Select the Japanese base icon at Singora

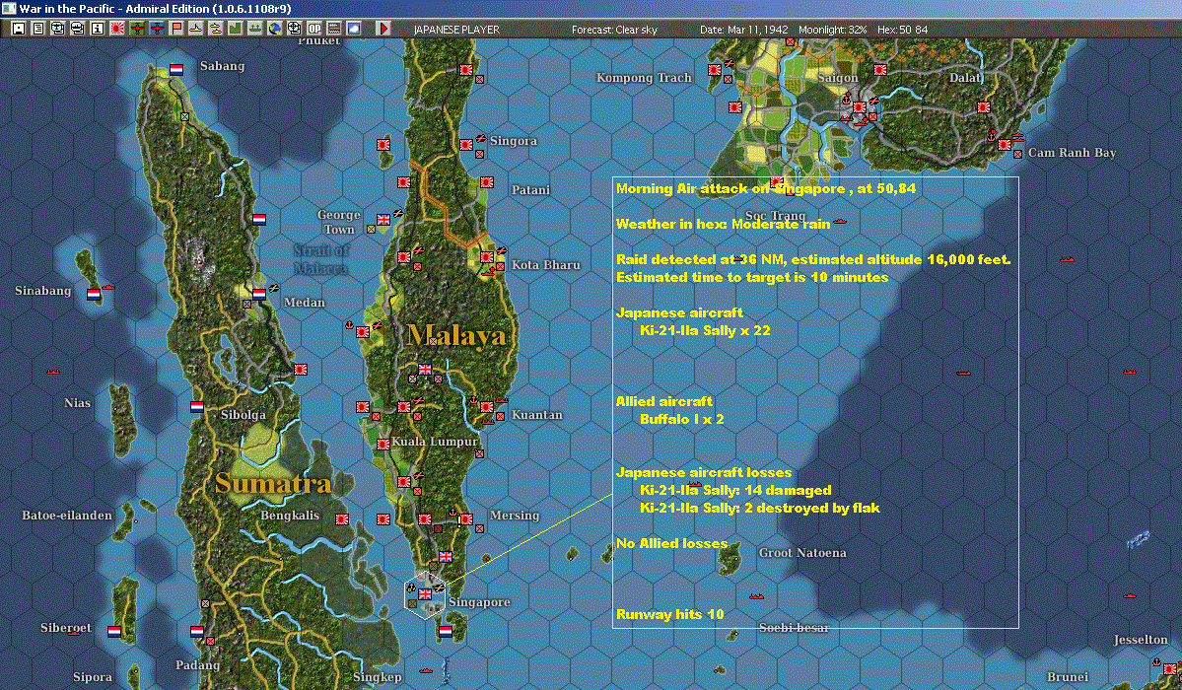pos(466,145)
